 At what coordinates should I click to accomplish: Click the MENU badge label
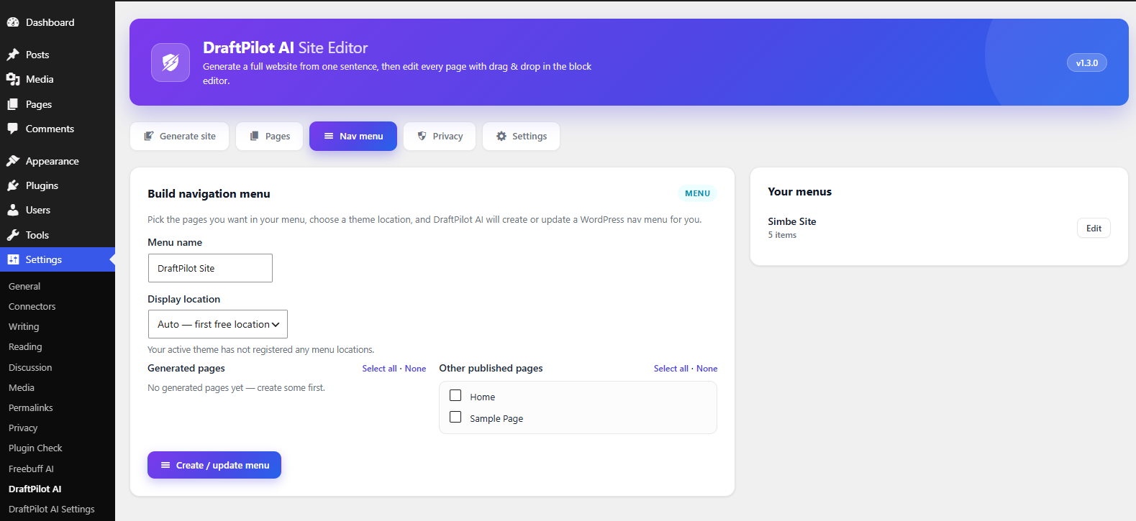[x=697, y=193]
